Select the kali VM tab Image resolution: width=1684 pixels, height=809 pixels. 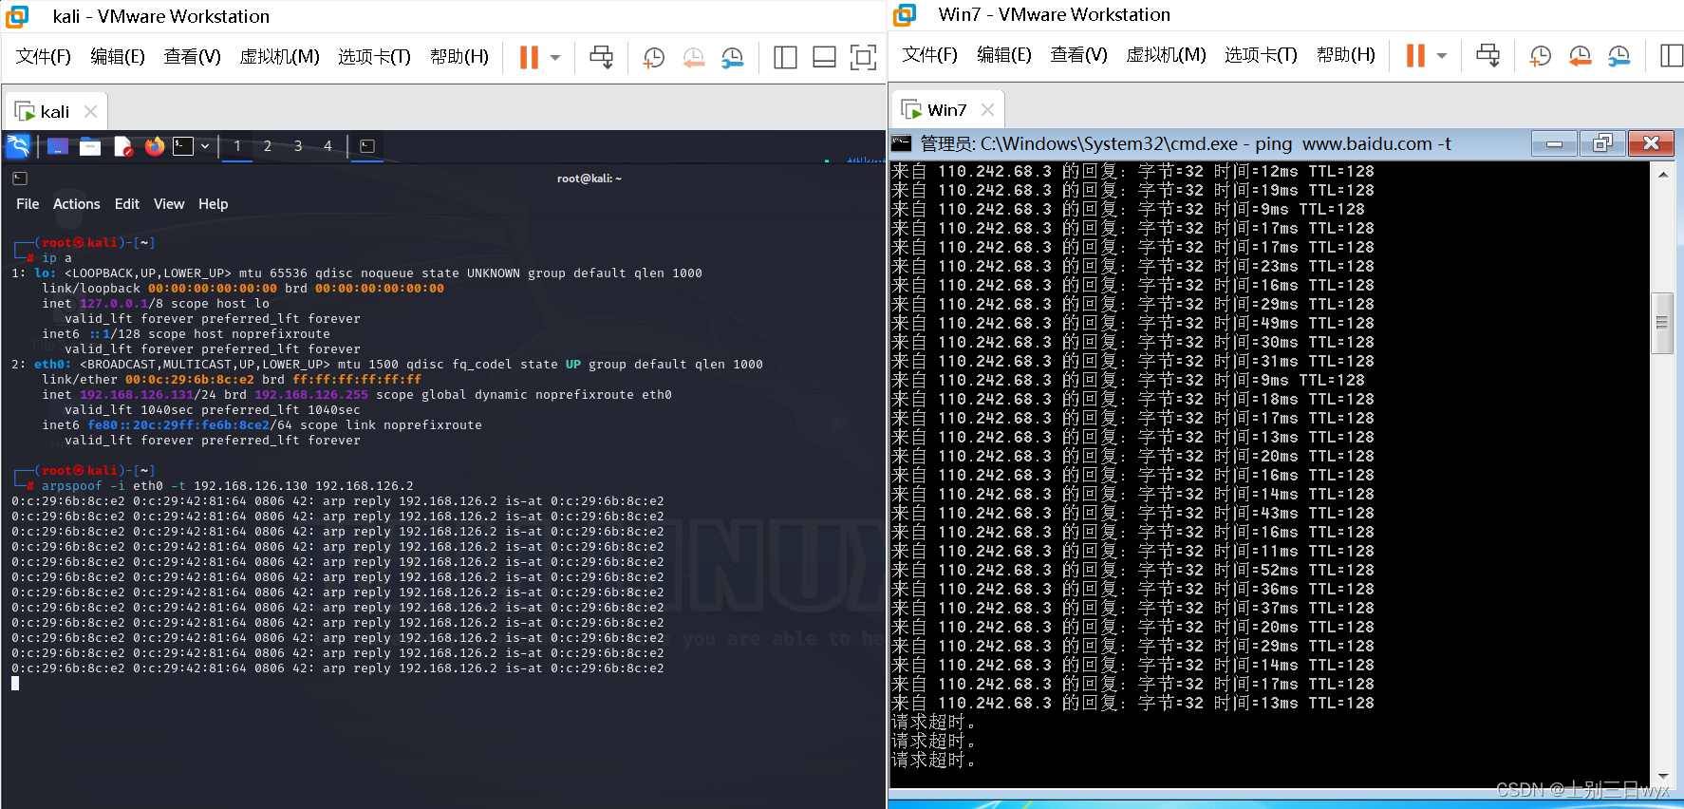click(x=55, y=111)
